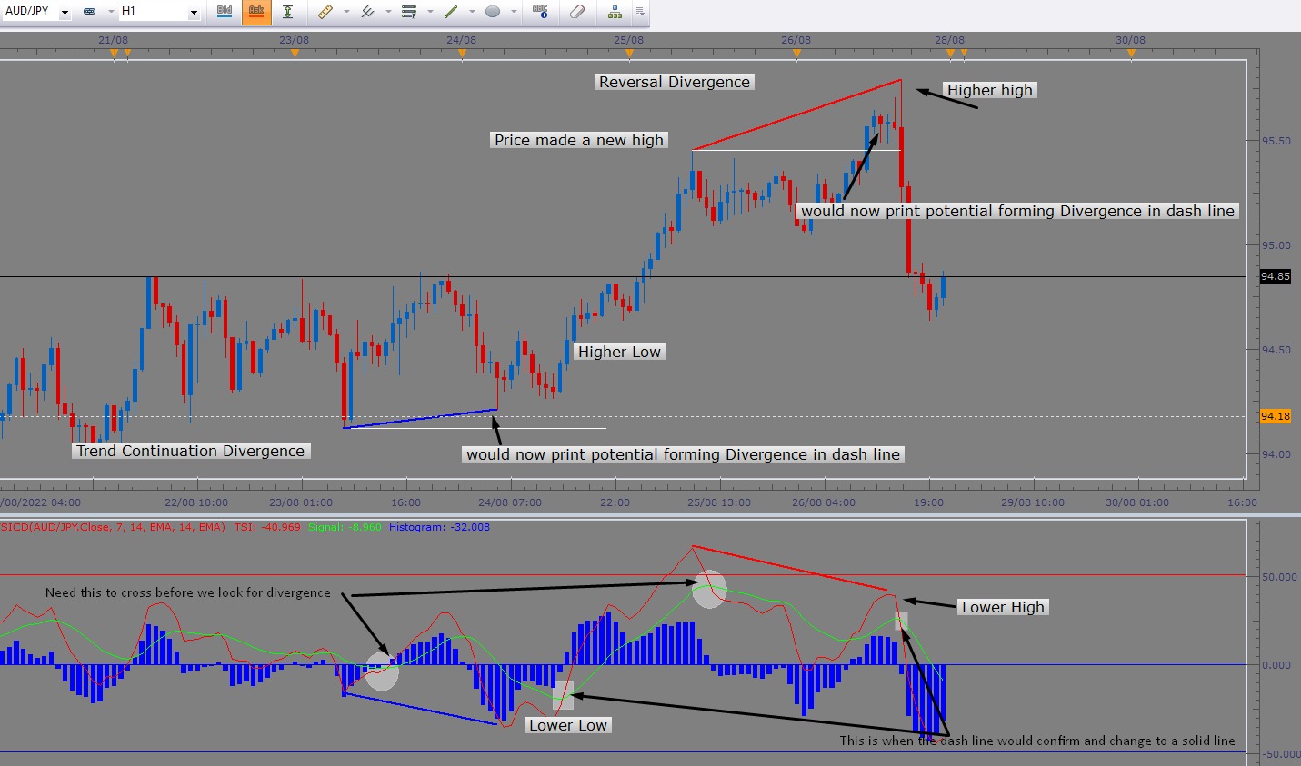Screen dimensions: 1301x766
Task: Click the chart link chain icon
Action: pyautogui.click(x=89, y=12)
